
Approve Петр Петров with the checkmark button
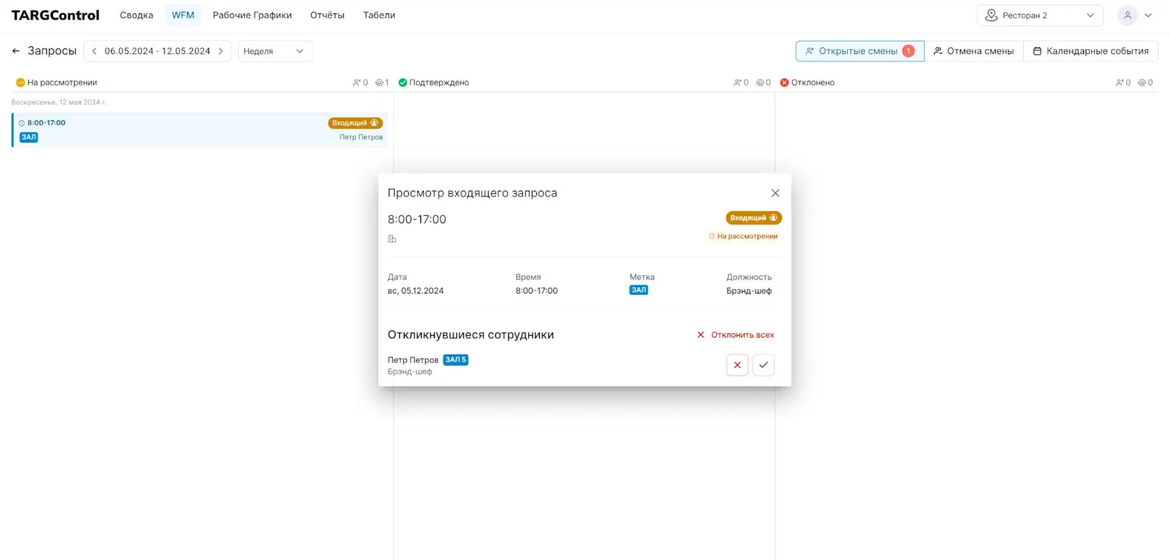pos(764,365)
